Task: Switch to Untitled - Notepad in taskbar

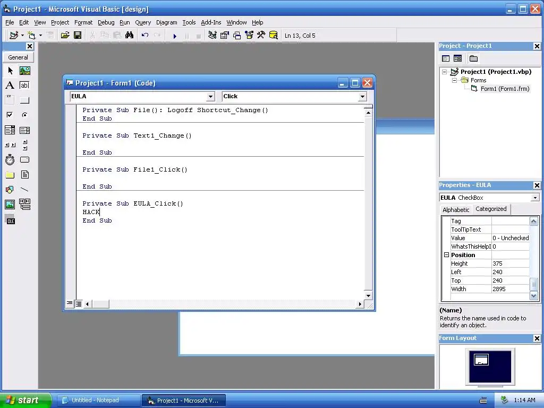Action: pyautogui.click(x=98, y=401)
